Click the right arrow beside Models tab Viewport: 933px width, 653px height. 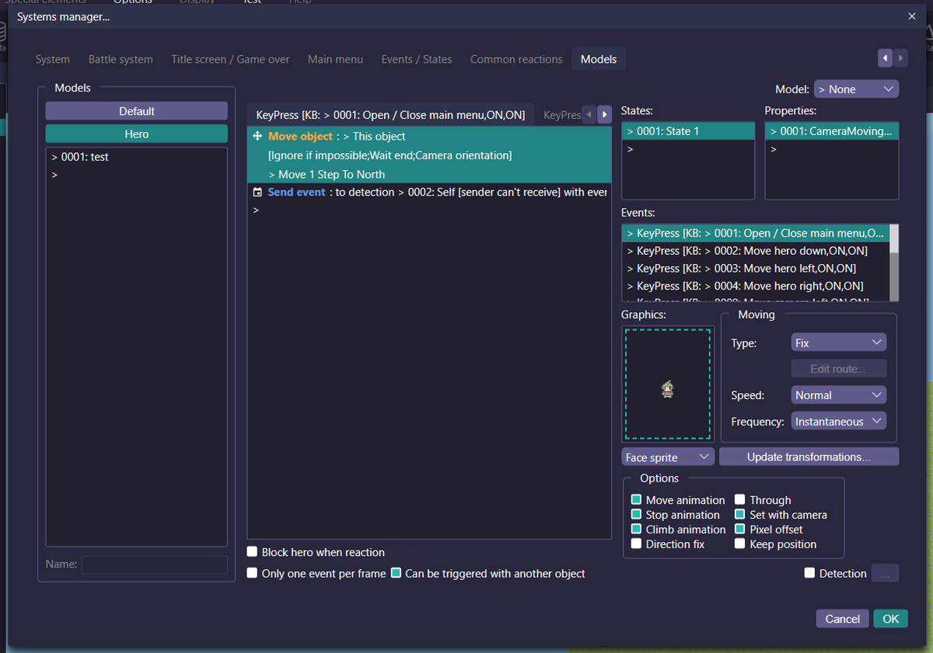click(x=900, y=58)
